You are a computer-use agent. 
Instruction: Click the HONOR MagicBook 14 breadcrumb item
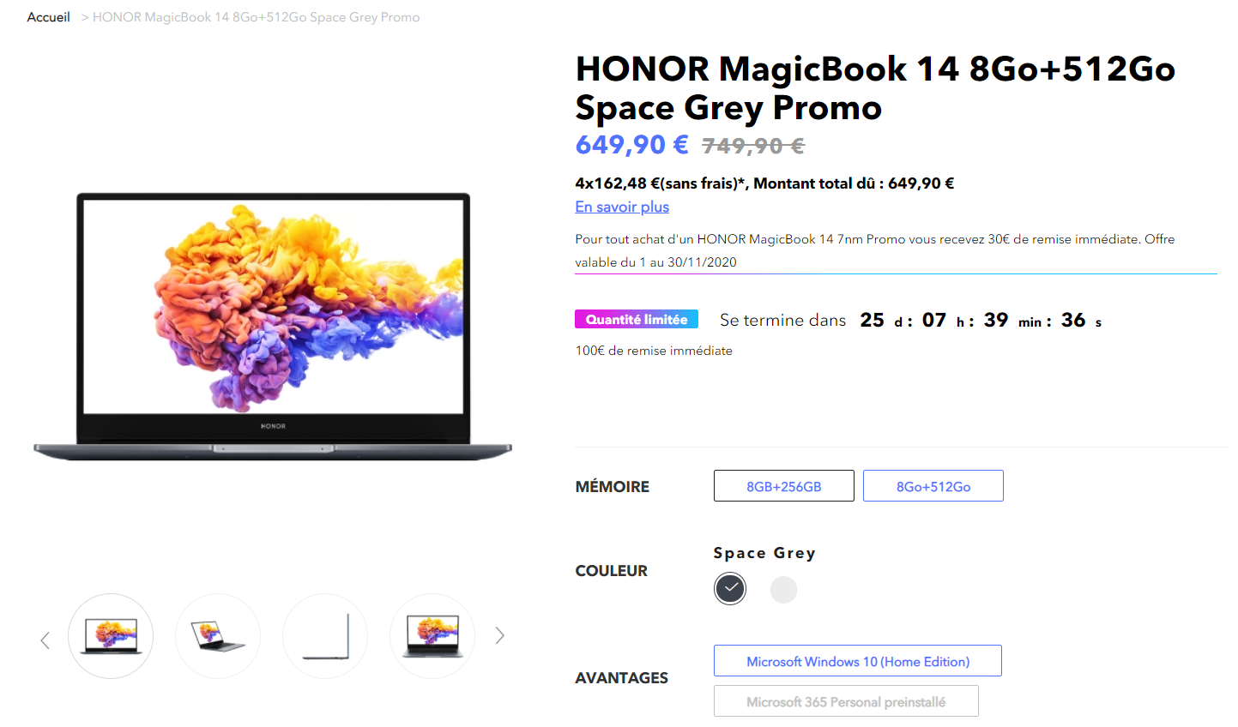click(256, 17)
